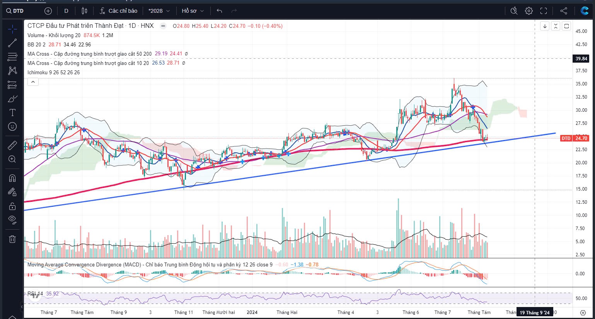Open the pattern drawing tools
Image resolution: width=595 pixels, height=319 pixels.
(12, 70)
